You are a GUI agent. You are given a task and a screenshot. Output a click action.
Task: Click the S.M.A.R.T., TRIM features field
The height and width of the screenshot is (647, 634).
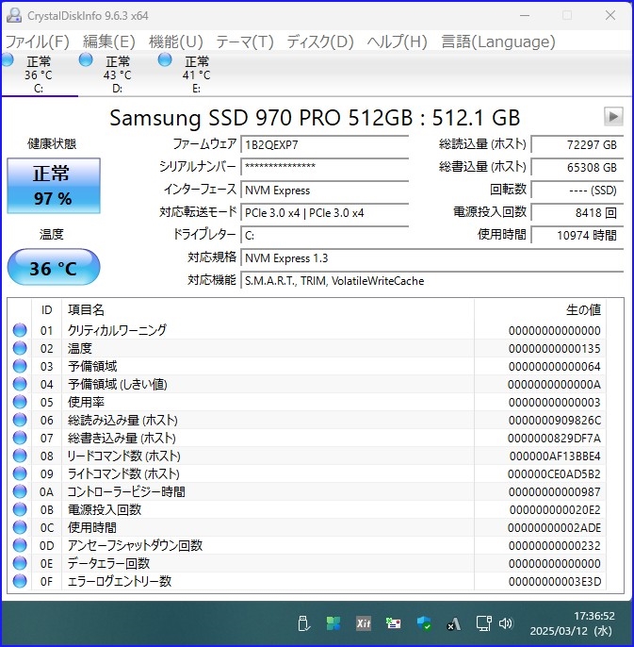click(431, 281)
